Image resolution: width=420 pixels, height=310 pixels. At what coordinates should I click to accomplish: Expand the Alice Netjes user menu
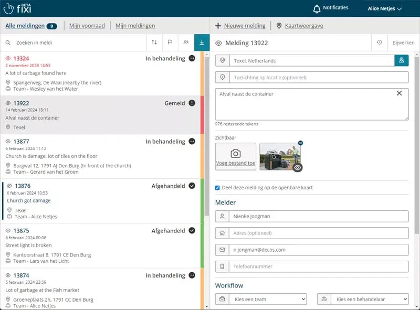385,9
